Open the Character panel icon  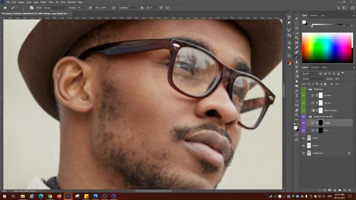point(289,43)
